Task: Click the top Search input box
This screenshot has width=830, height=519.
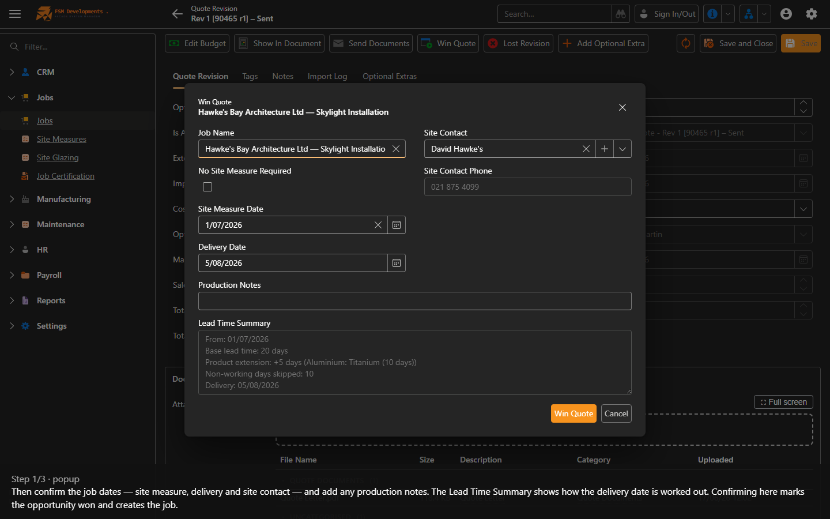Action: 554,14
